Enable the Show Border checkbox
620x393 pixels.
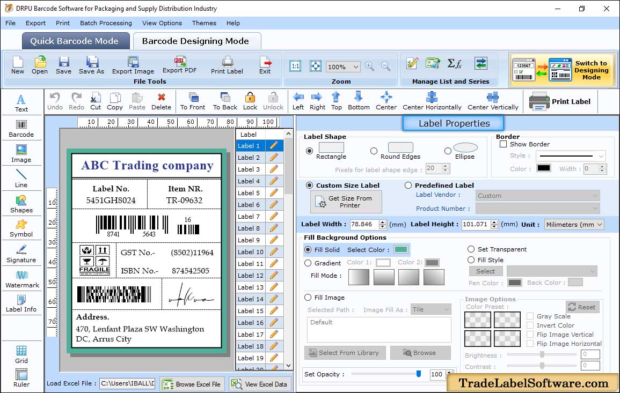[504, 144]
